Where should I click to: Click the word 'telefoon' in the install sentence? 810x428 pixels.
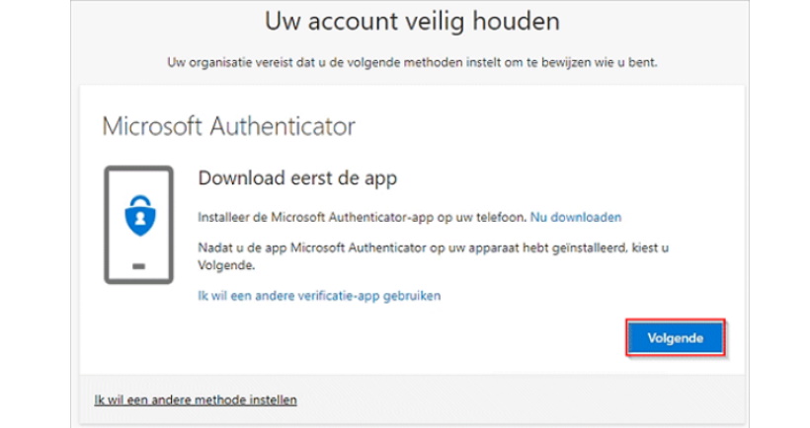coord(502,217)
